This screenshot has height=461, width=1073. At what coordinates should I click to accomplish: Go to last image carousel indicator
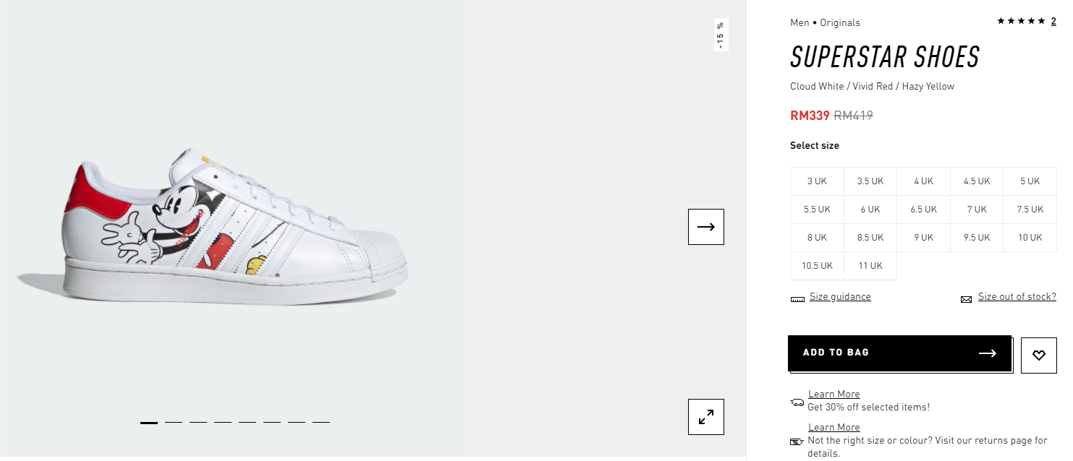click(x=321, y=422)
